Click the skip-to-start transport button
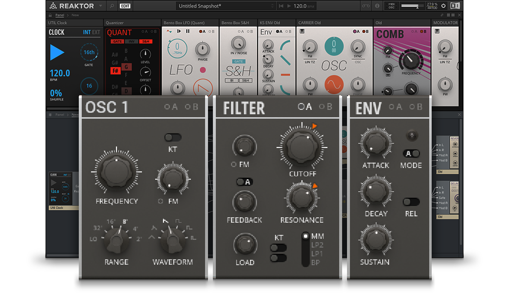This screenshot has width=509, height=293. 281,6
